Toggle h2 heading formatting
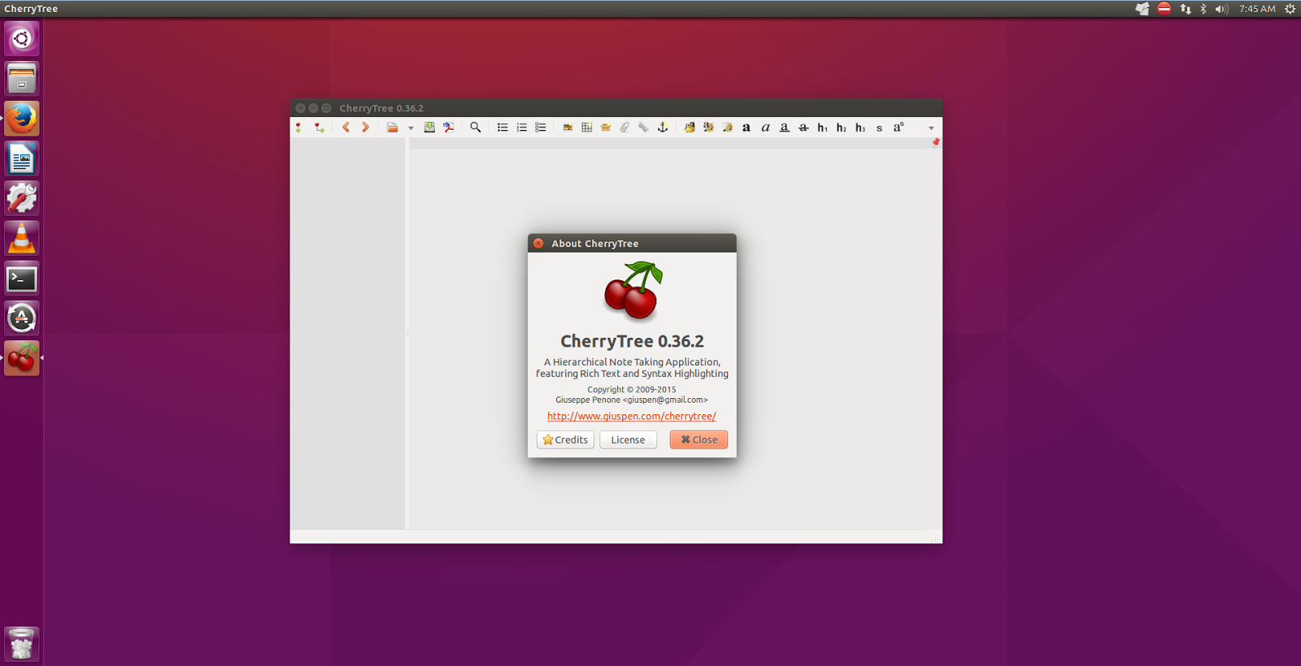 coord(842,128)
